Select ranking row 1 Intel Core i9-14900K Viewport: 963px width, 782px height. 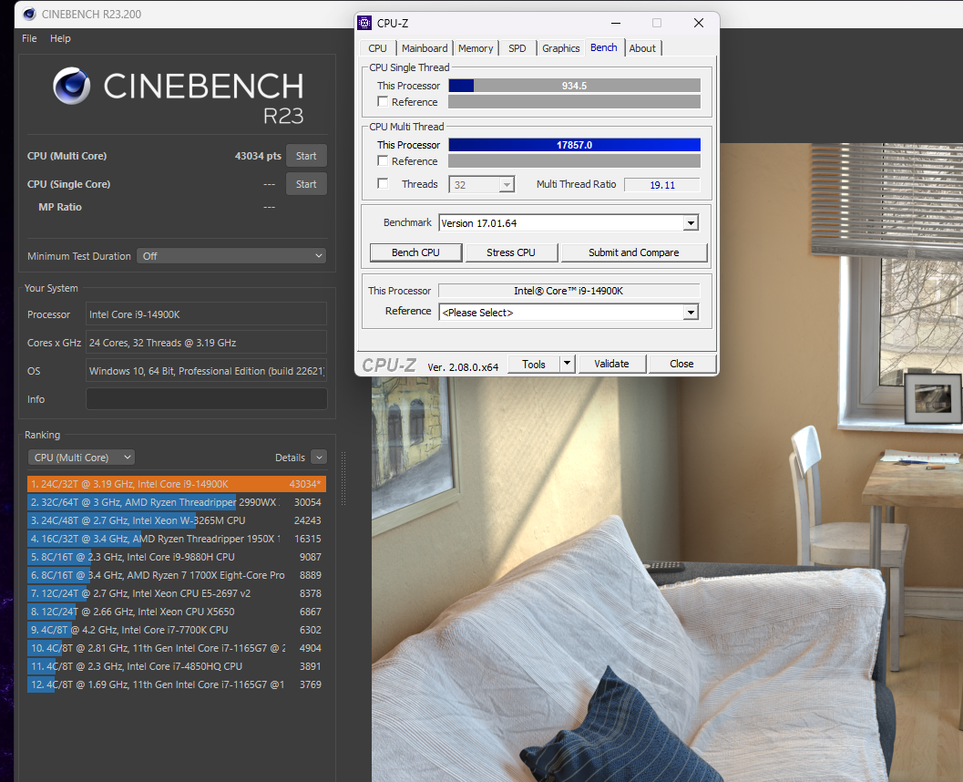pos(176,484)
